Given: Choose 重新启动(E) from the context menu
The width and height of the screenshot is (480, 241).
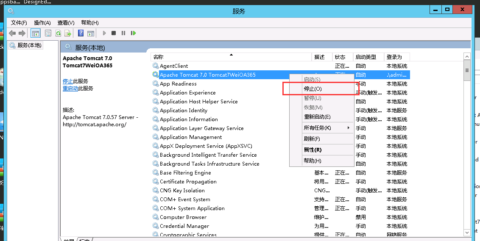Looking at the screenshot, I should 322,117.
